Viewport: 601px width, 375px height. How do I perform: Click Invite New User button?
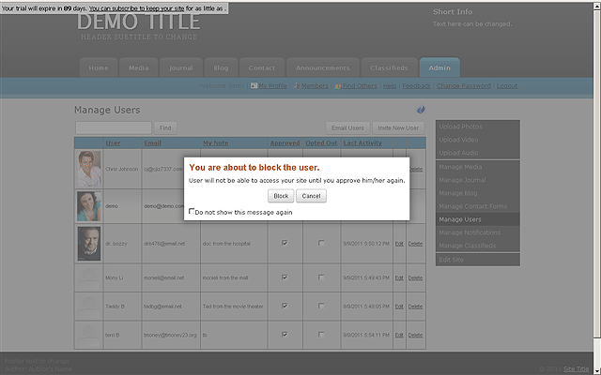399,127
